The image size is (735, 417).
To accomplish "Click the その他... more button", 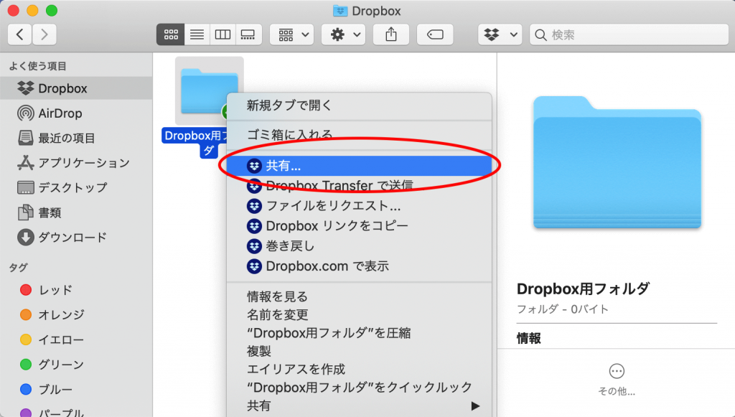I will coord(617,380).
